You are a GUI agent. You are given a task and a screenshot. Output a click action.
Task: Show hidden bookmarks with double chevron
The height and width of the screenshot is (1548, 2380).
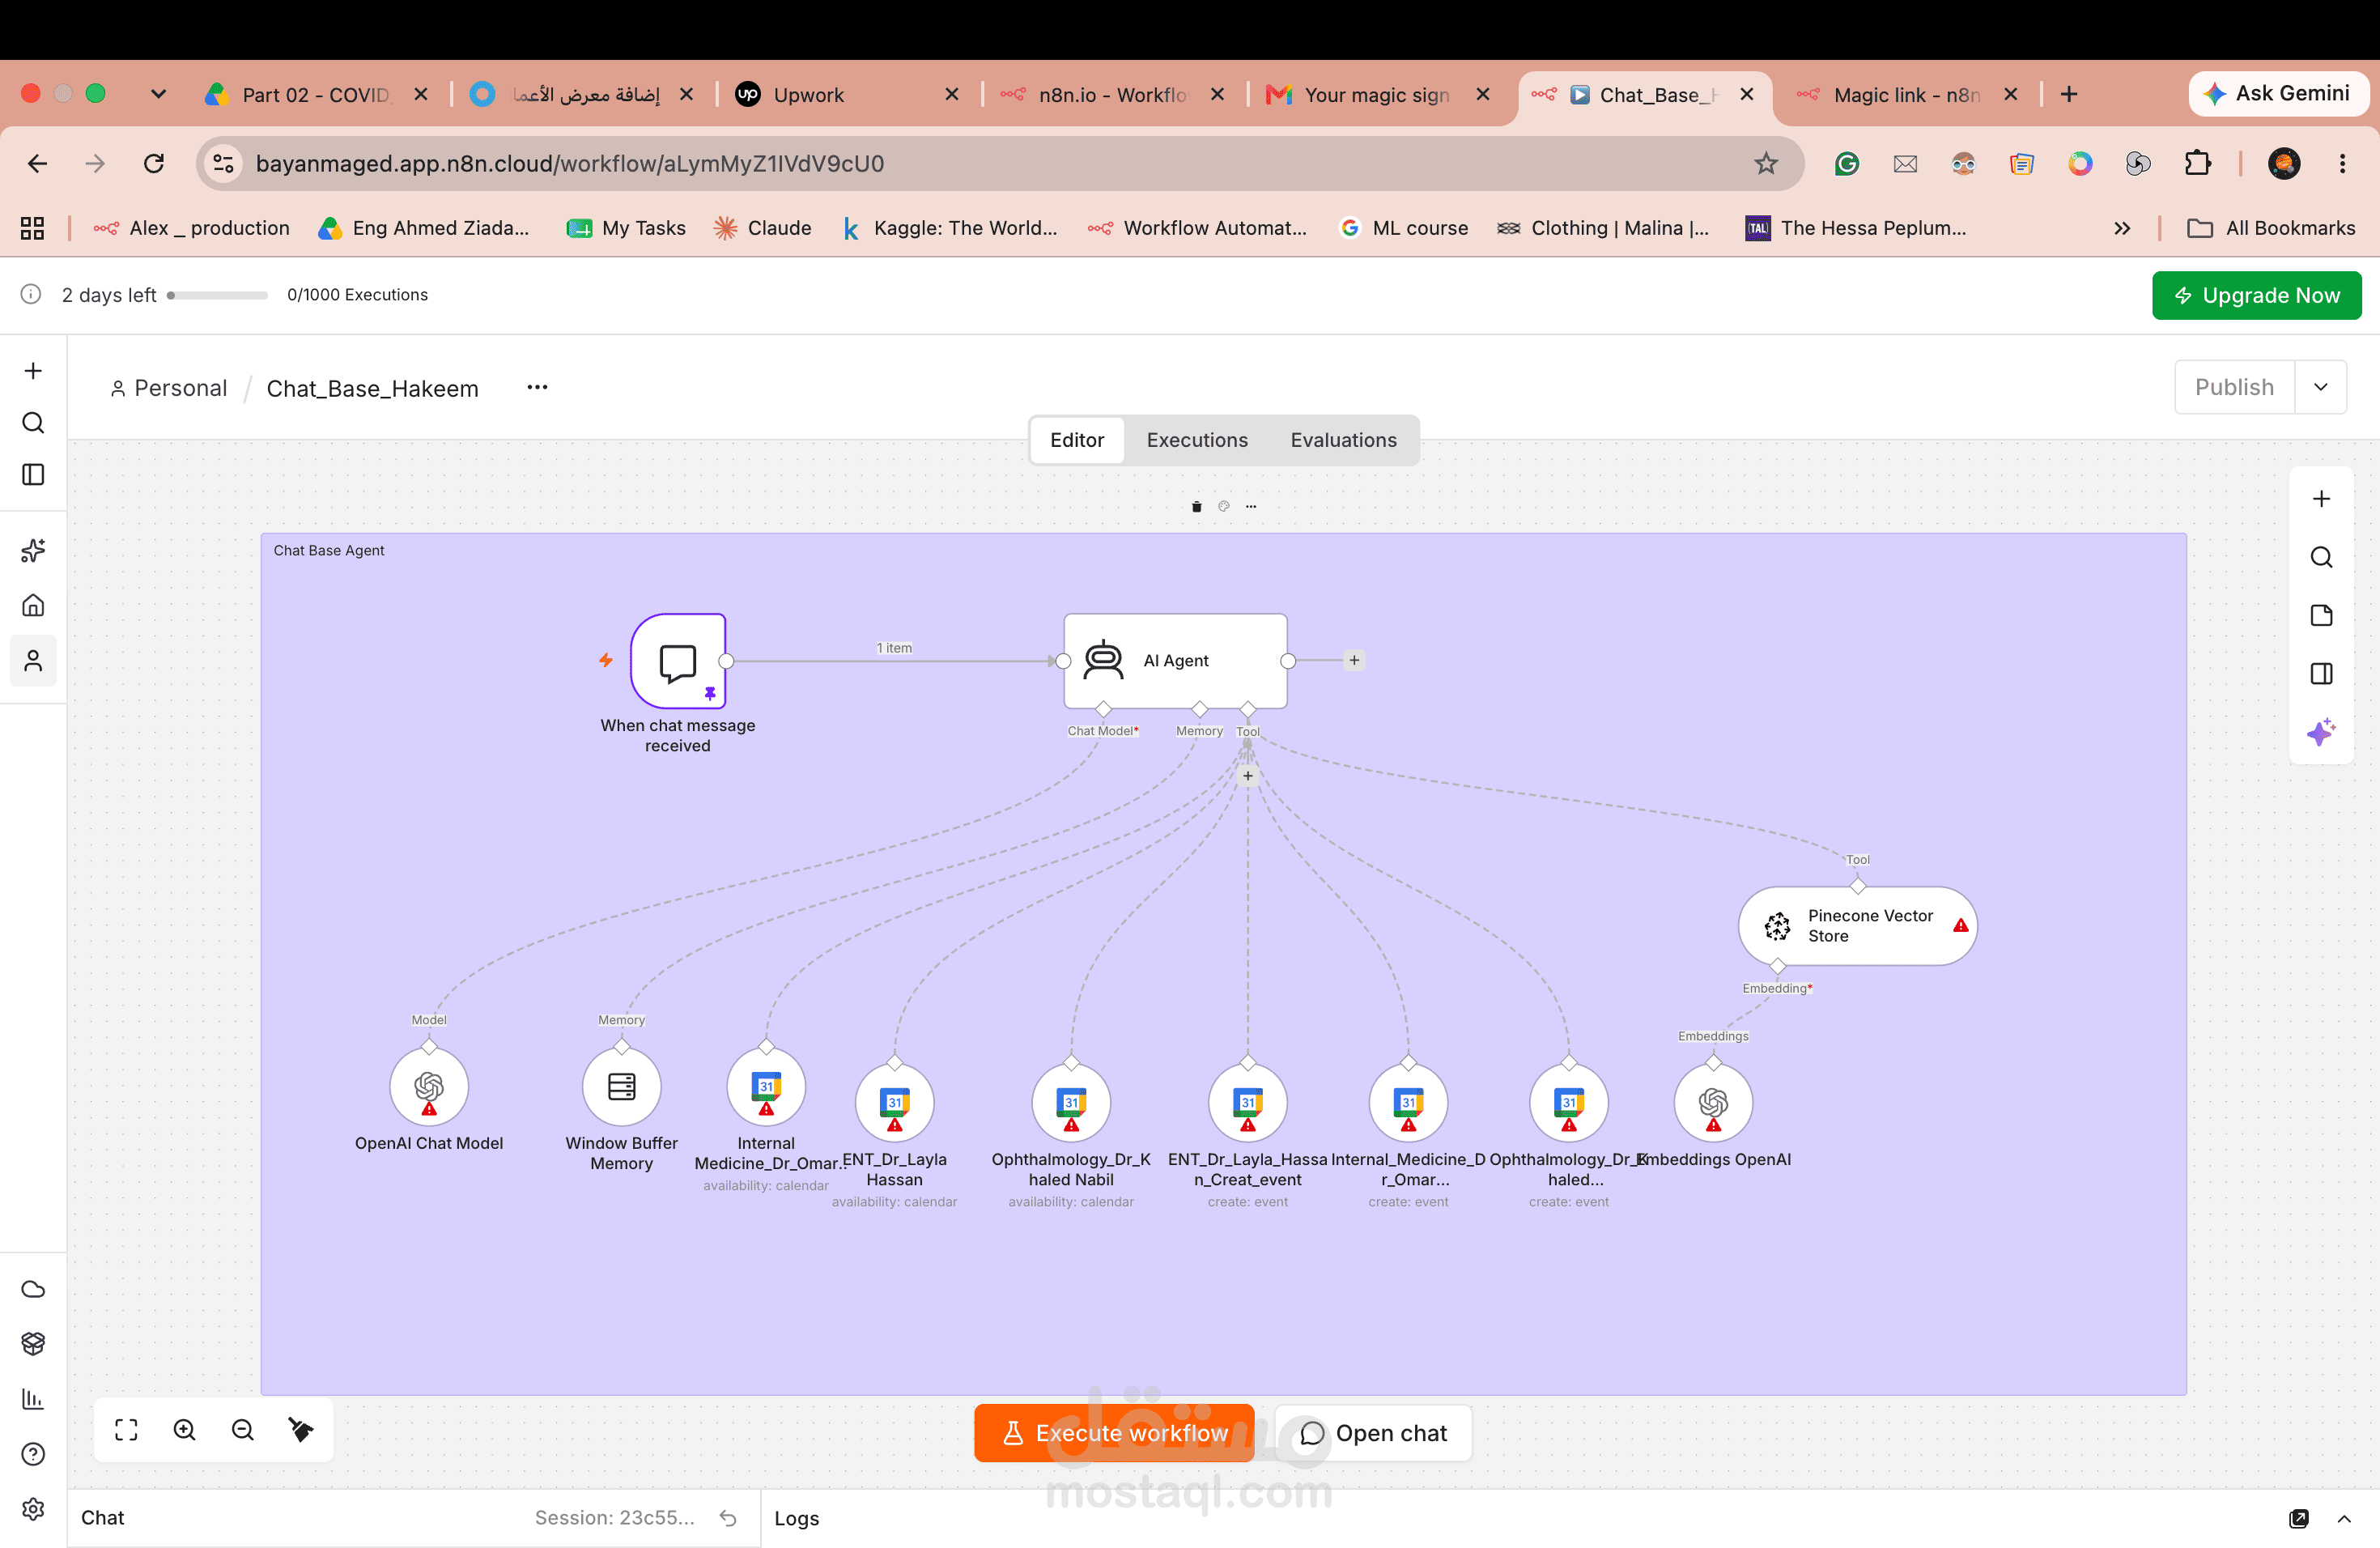click(x=2122, y=228)
